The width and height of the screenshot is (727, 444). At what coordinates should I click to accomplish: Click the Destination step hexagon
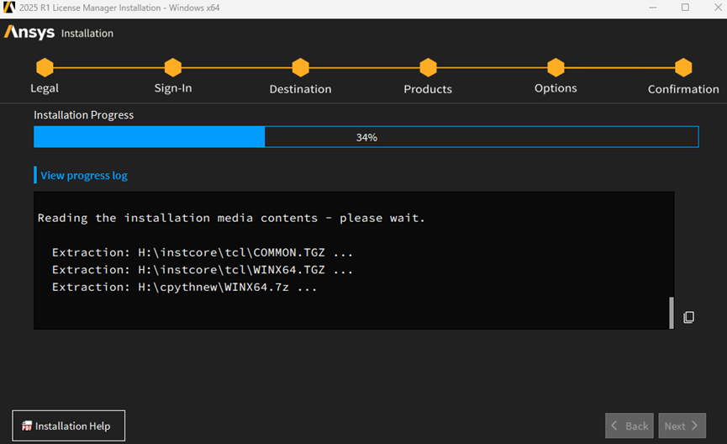[x=300, y=67]
